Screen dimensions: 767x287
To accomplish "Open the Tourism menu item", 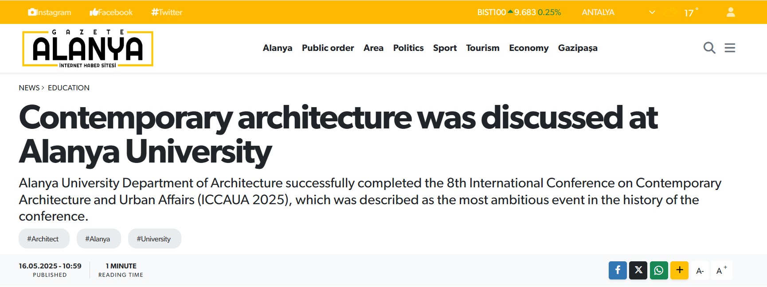I will [482, 48].
